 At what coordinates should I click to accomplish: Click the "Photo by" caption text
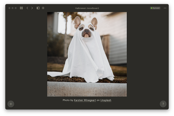coord(68,100)
